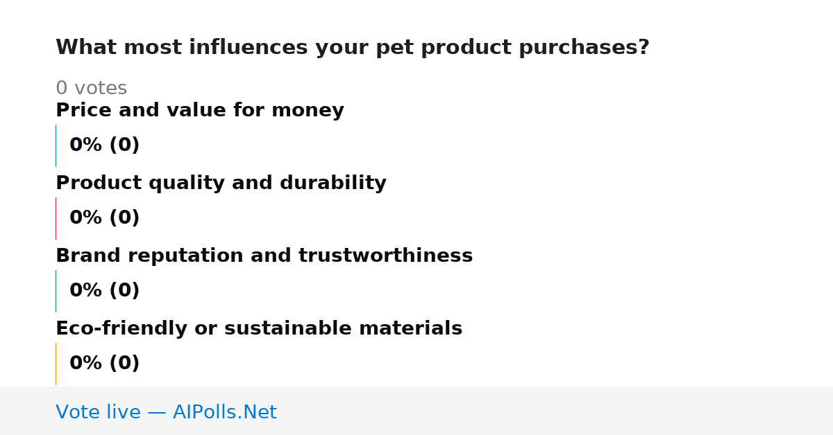Select the "Brand reputation and trustworthiness" option
This screenshot has width=833, height=435.
tap(264, 256)
